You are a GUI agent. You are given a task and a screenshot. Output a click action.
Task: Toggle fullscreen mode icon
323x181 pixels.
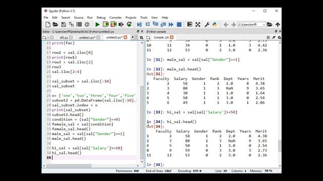[x=198, y=25]
